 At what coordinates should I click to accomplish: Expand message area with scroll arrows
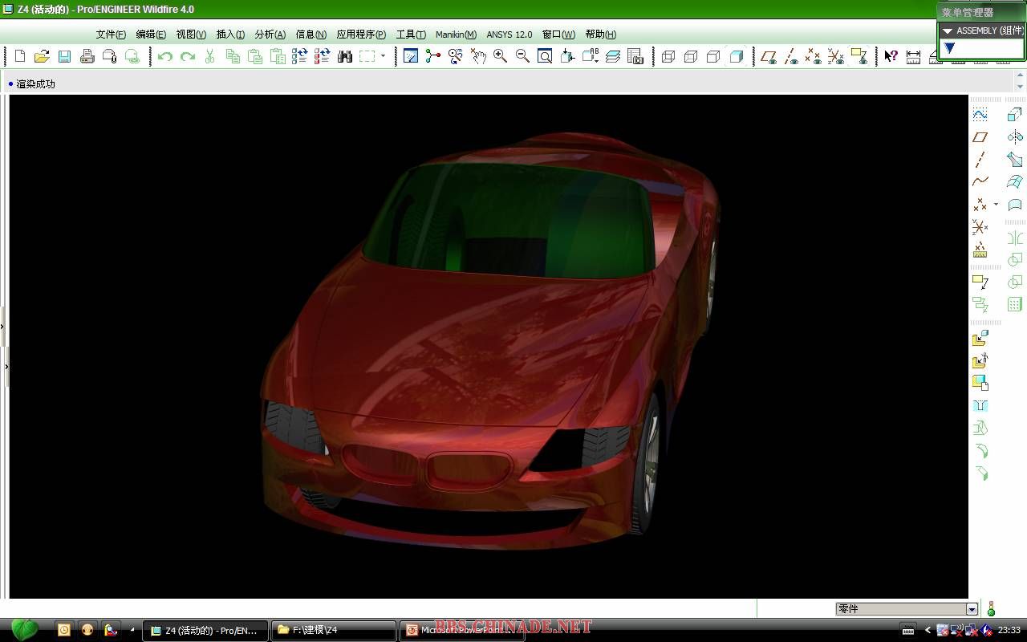[x=1020, y=80]
